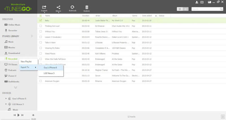Skip to previous track
This screenshot has width=226, height=120.
pos(15,115)
